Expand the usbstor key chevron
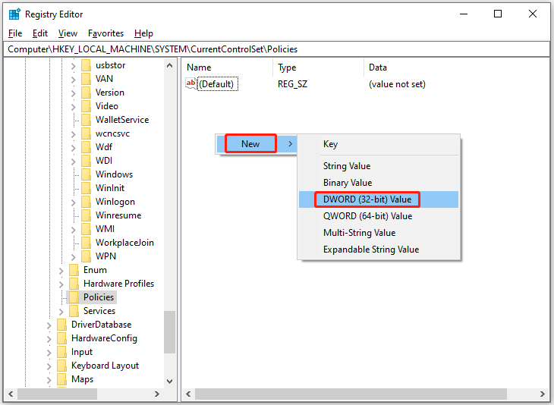This screenshot has height=405, width=554. coord(73,66)
